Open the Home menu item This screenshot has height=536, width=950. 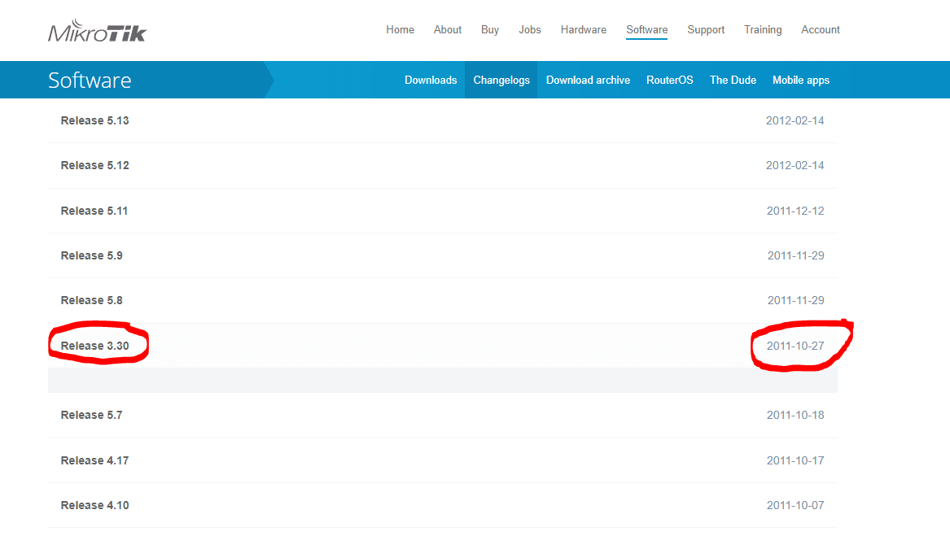tap(400, 29)
